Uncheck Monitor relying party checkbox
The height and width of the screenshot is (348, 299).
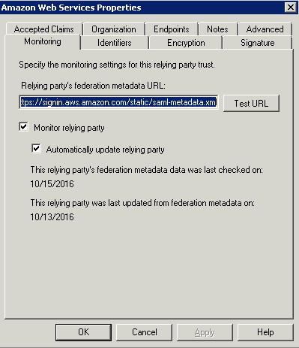[24, 127]
